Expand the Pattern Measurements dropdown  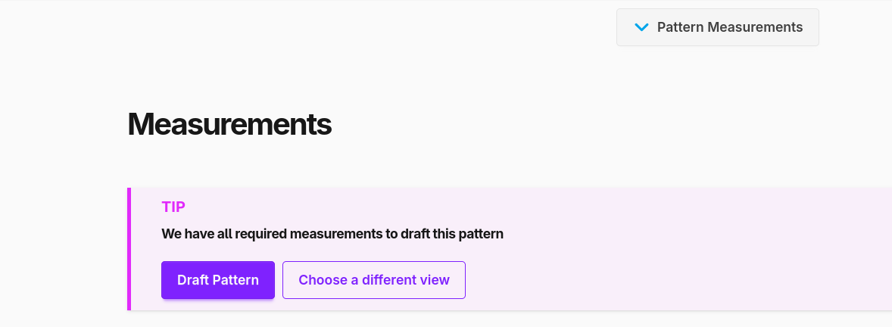click(717, 27)
